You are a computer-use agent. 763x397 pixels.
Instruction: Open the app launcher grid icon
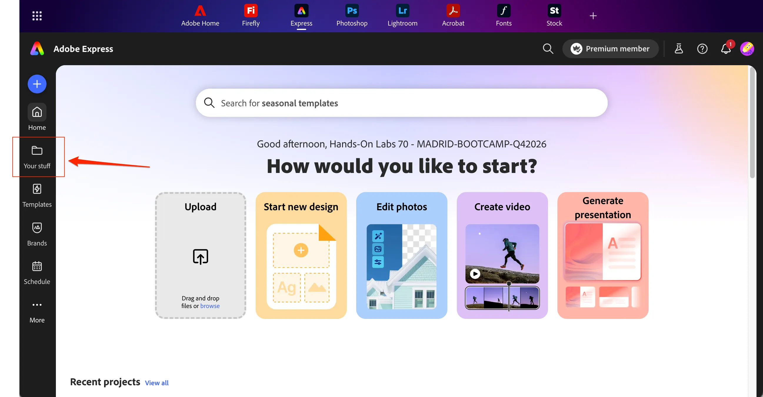[x=37, y=16]
